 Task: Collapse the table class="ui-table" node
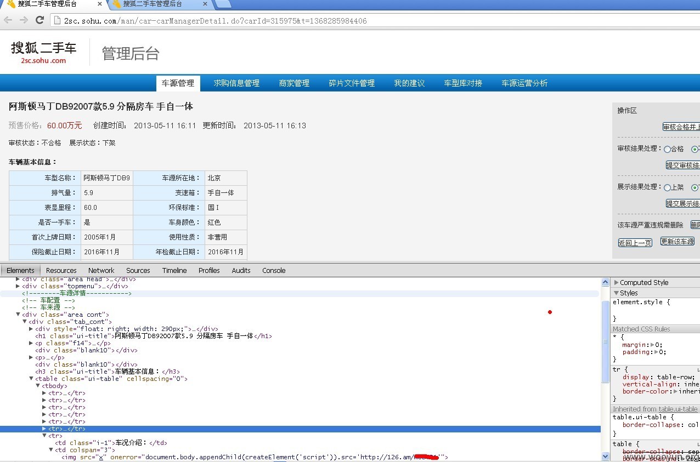point(31,379)
